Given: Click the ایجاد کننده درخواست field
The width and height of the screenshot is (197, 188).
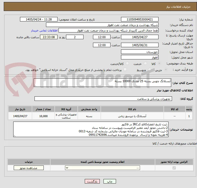Looking at the screenshot, I should [108, 30].
